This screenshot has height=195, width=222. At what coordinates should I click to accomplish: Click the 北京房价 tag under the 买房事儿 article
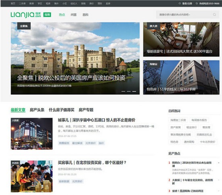tap(77, 181)
